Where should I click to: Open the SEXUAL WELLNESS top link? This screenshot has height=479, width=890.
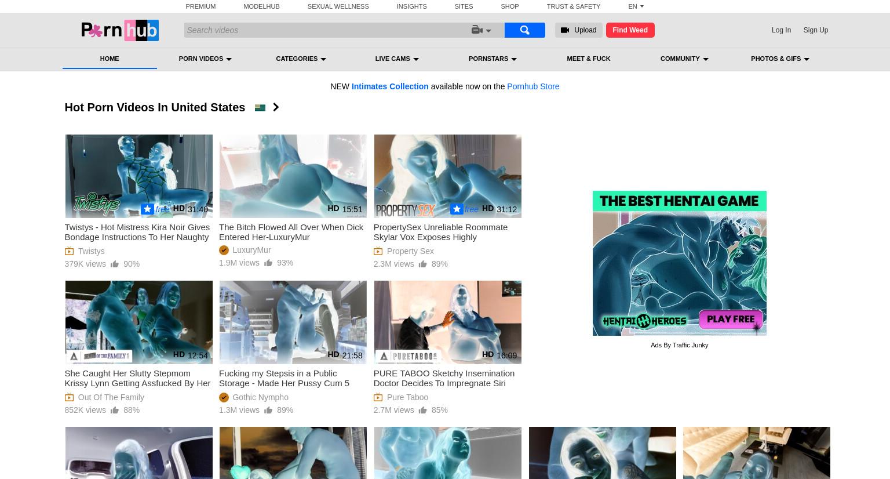[x=338, y=6]
